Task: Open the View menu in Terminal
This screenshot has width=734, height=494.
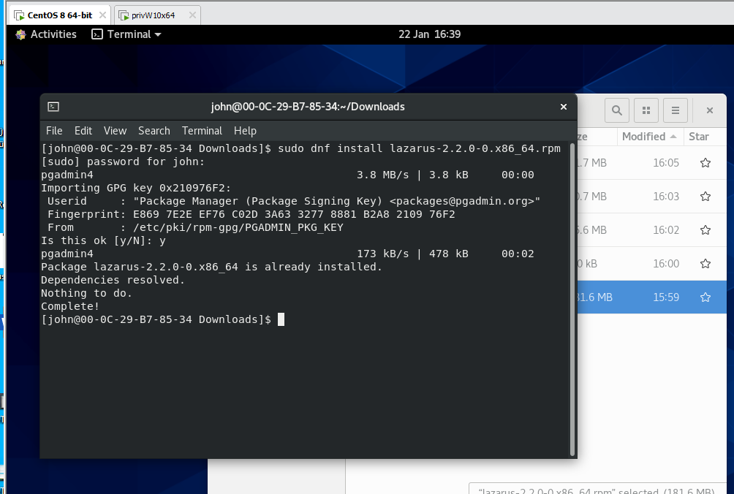Action: pyautogui.click(x=116, y=131)
